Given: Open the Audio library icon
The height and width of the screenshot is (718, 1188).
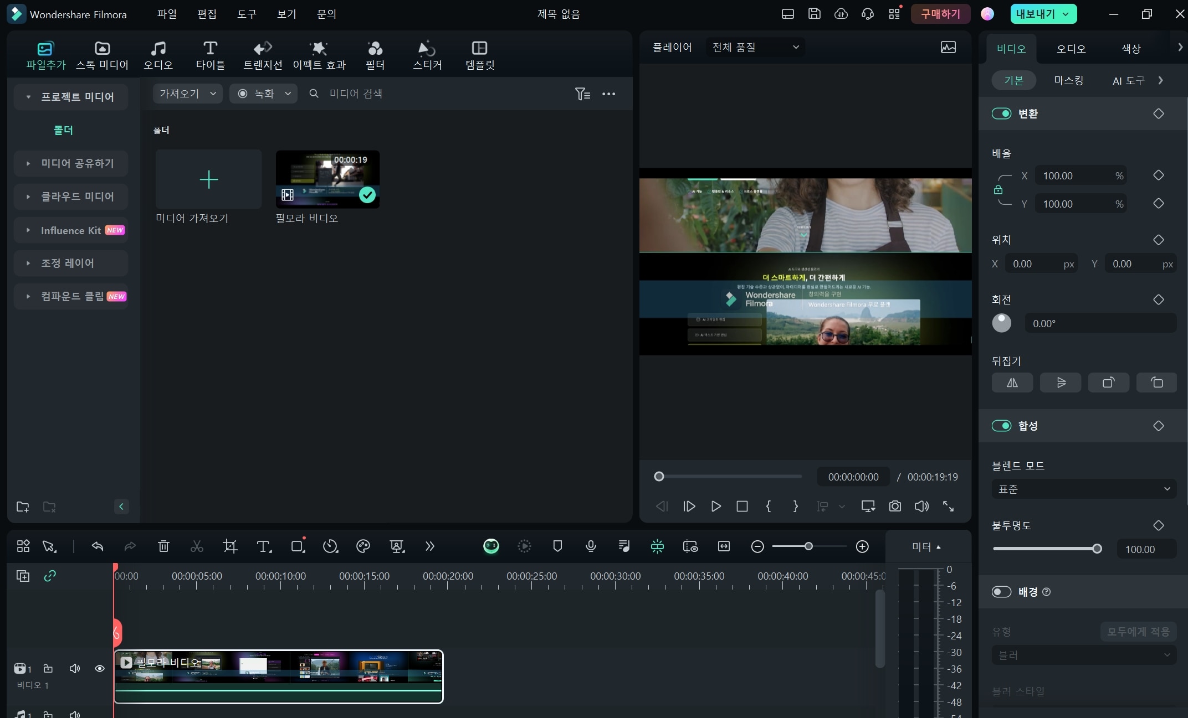Looking at the screenshot, I should click(158, 55).
